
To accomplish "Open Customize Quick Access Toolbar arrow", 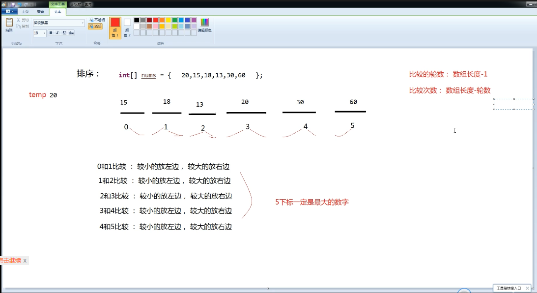I will (x=31, y=4).
